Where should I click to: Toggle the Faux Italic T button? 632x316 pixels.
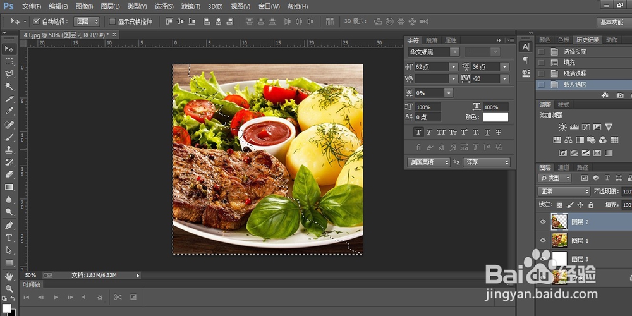[430, 132]
